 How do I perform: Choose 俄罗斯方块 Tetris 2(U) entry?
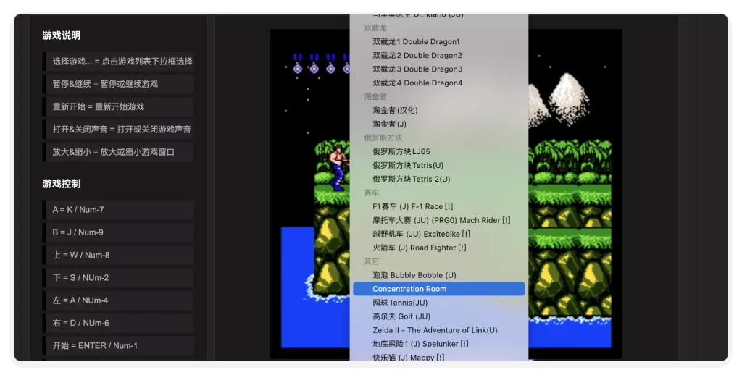click(411, 180)
